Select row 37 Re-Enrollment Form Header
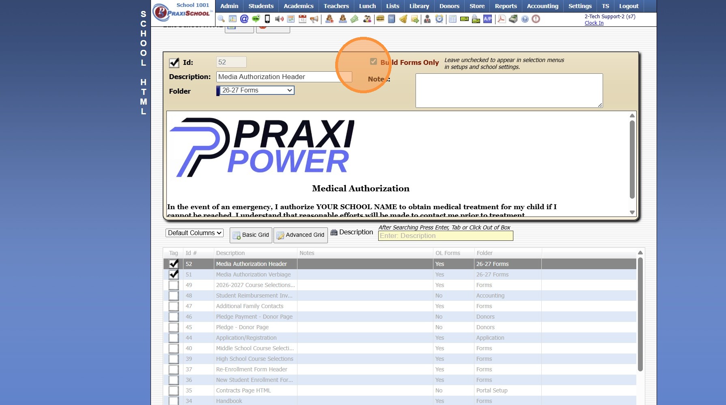726x405 pixels. pyautogui.click(x=400, y=369)
